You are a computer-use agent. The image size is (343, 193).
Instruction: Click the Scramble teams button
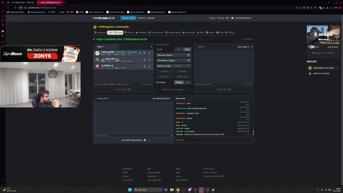165,72
